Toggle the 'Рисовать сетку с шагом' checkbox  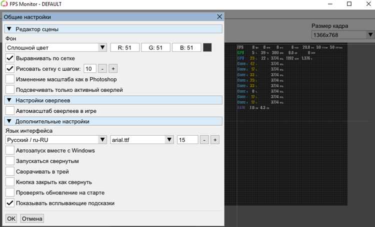click(x=10, y=69)
